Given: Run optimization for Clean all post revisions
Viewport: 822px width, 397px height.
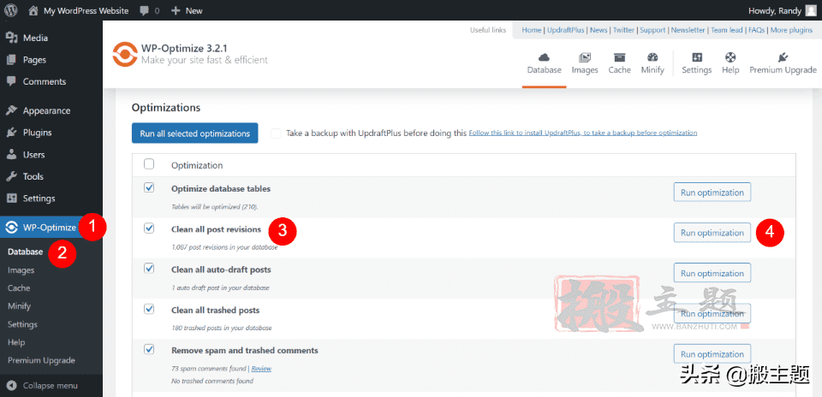Looking at the screenshot, I should click(x=712, y=233).
